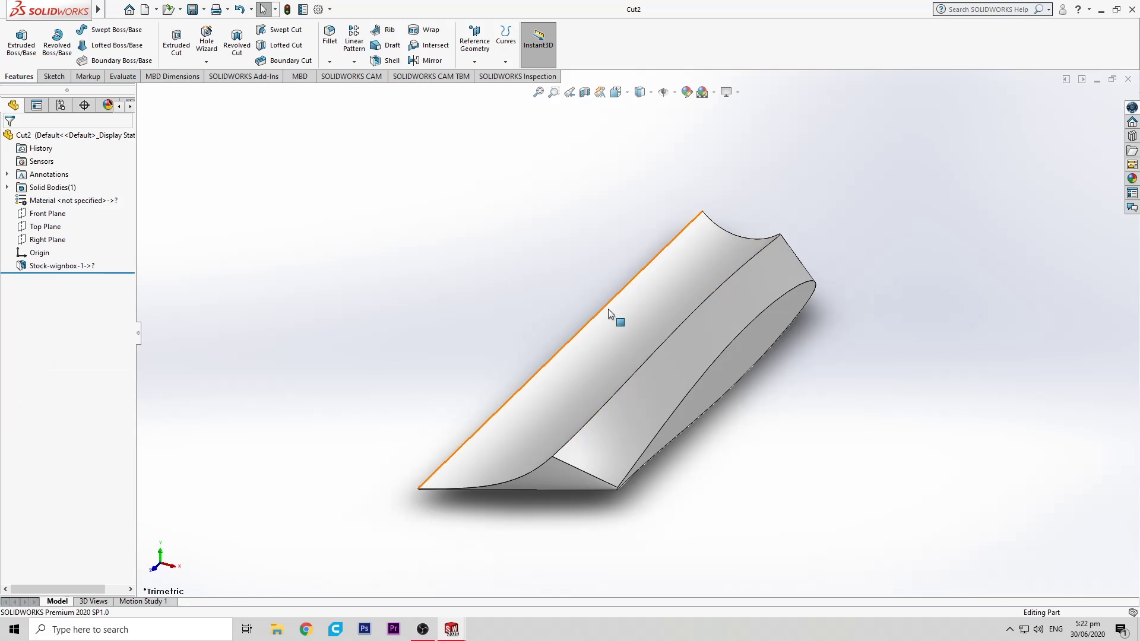1140x641 pixels.
Task: Open the Reference Geometry dropdown arrow
Action: pos(474,62)
